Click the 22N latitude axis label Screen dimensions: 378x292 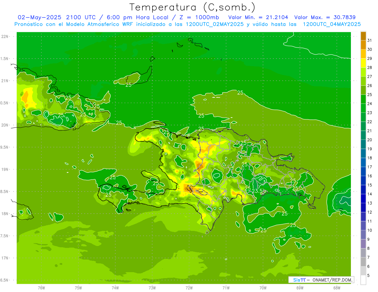click(x=5, y=36)
